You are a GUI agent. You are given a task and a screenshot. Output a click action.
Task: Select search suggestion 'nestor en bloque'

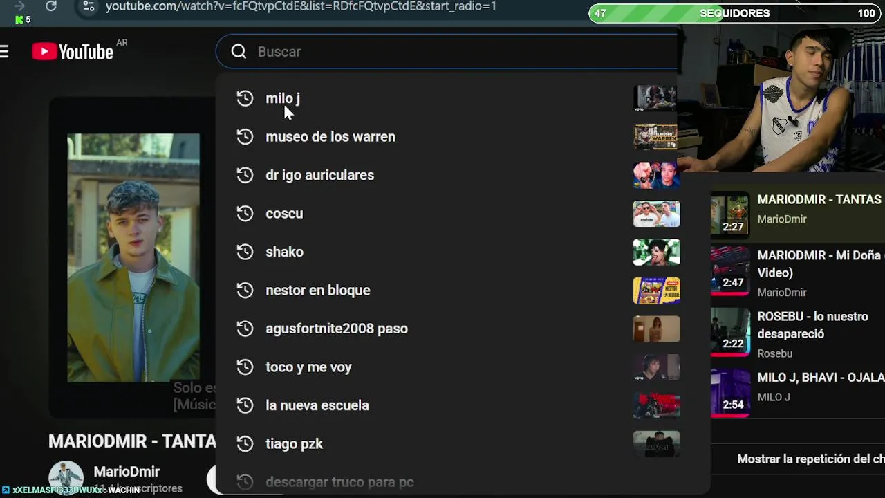click(318, 290)
